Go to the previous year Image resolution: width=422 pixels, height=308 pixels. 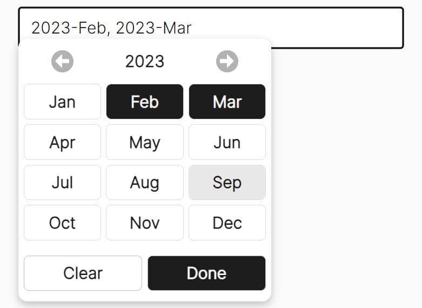tap(63, 62)
